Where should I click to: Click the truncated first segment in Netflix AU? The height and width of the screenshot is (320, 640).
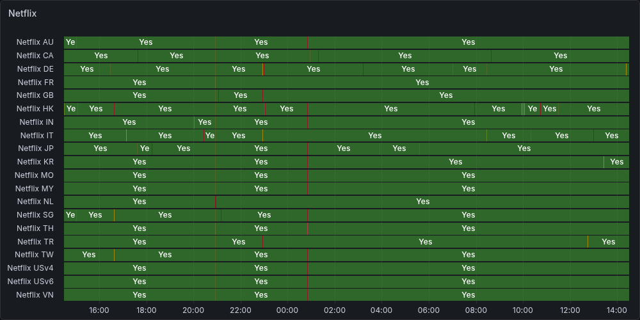[70, 42]
